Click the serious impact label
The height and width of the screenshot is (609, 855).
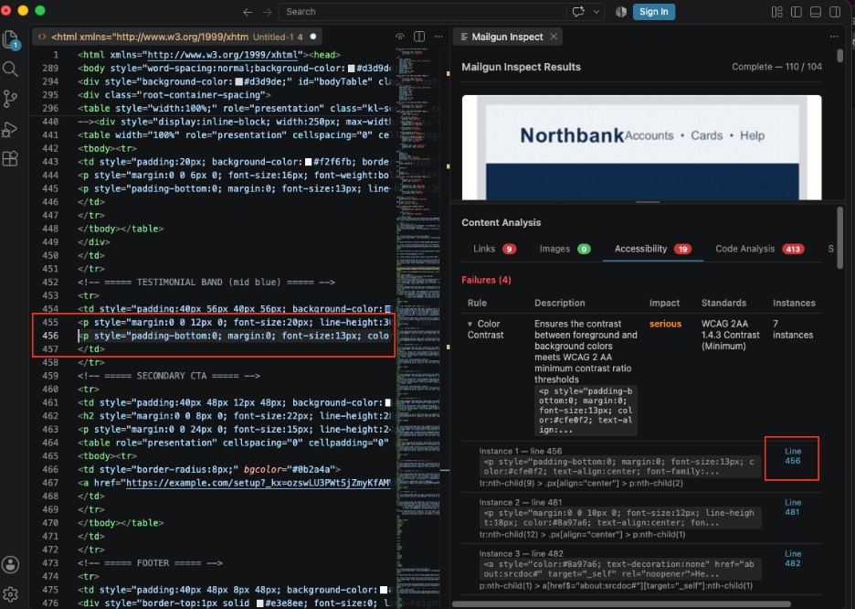[x=665, y=324]
